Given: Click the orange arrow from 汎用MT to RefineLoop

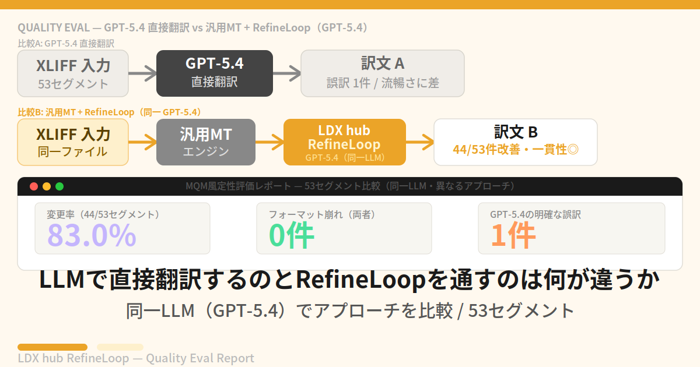Looking at the screenshot, I should coord(269,142).
